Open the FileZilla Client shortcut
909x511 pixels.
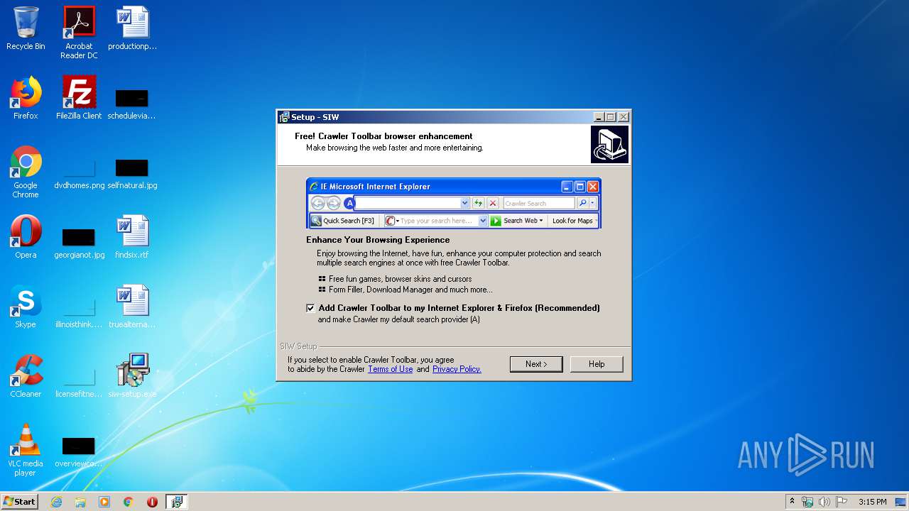(79, 98)
